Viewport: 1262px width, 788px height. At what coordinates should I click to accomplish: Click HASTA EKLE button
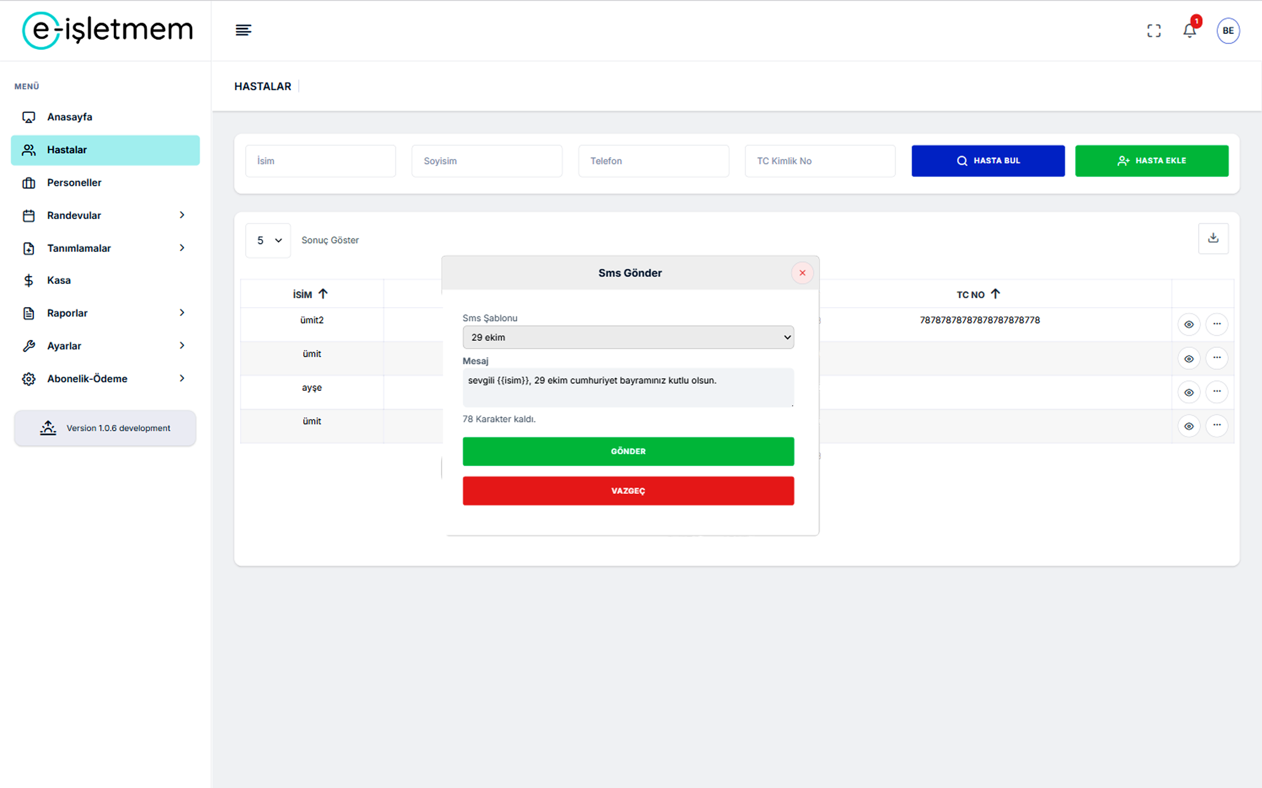click(1151, 160)
